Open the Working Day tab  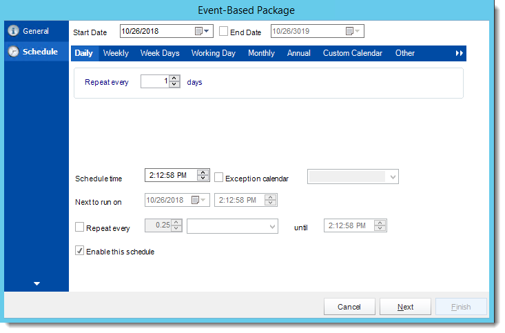coord(213,53)
